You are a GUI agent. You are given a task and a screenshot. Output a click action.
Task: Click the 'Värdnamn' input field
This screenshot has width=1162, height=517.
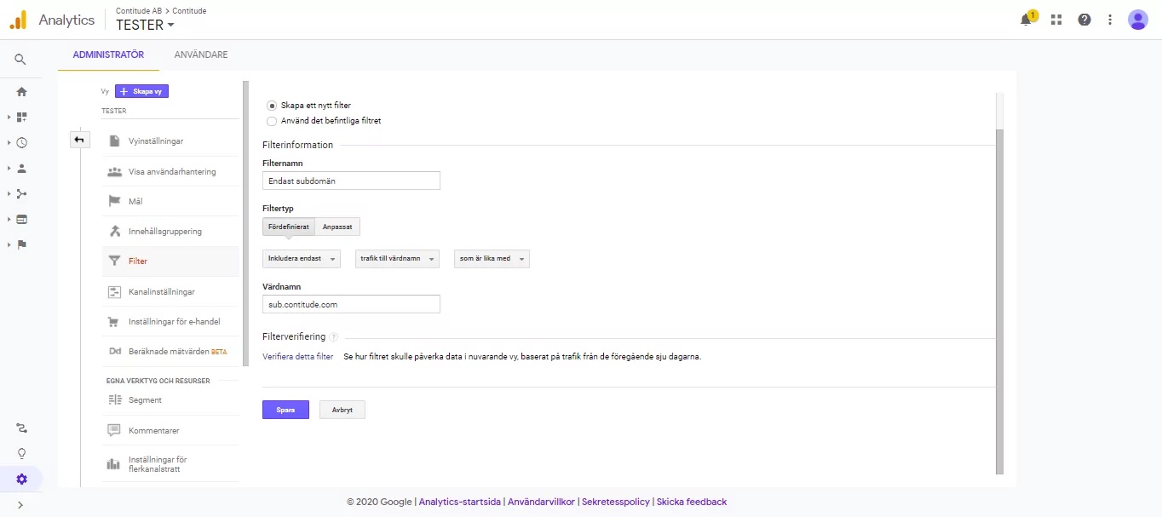(351, 304)
